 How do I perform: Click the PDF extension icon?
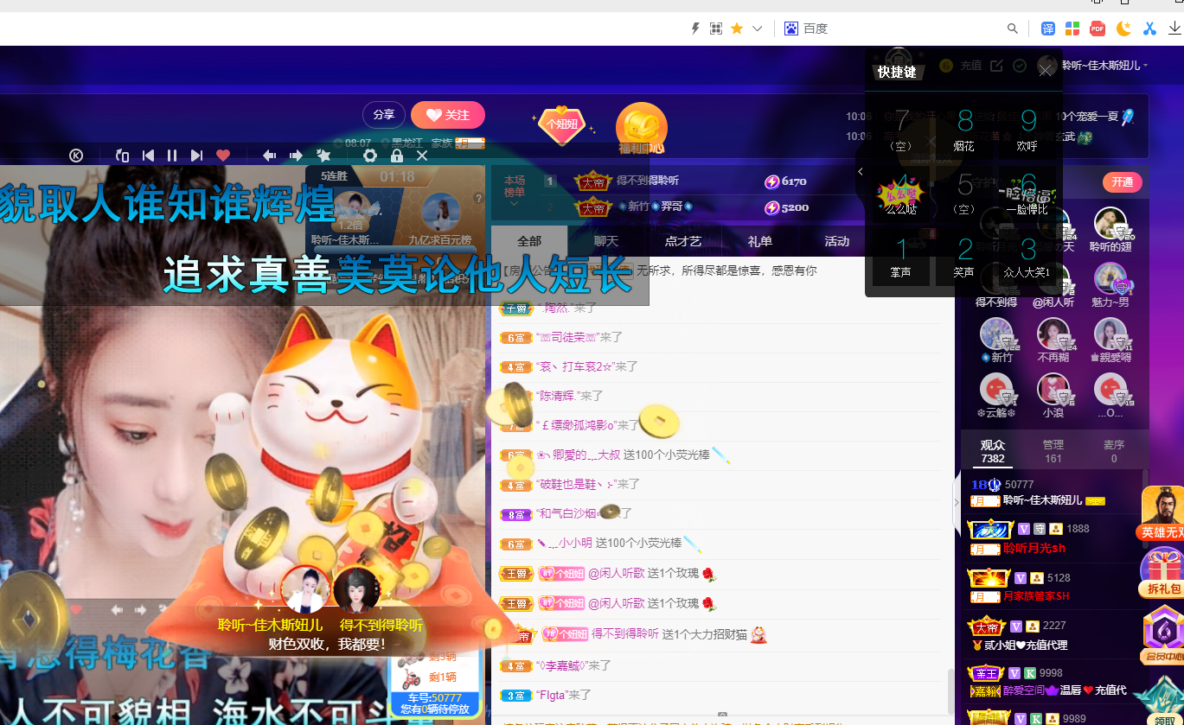[x=1098, y=29]
